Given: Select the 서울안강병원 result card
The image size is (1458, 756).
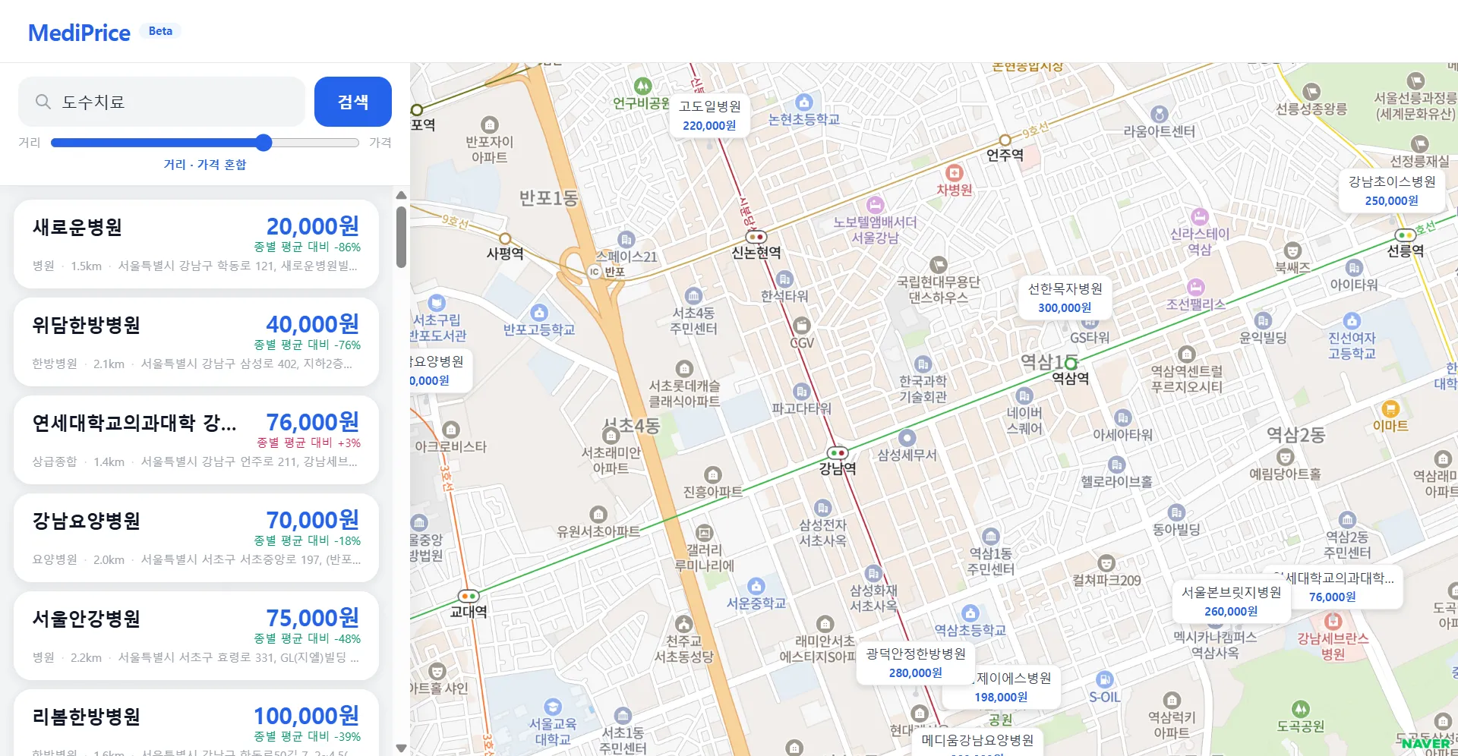Looking at the screenshot, I should tap(196, 636).
